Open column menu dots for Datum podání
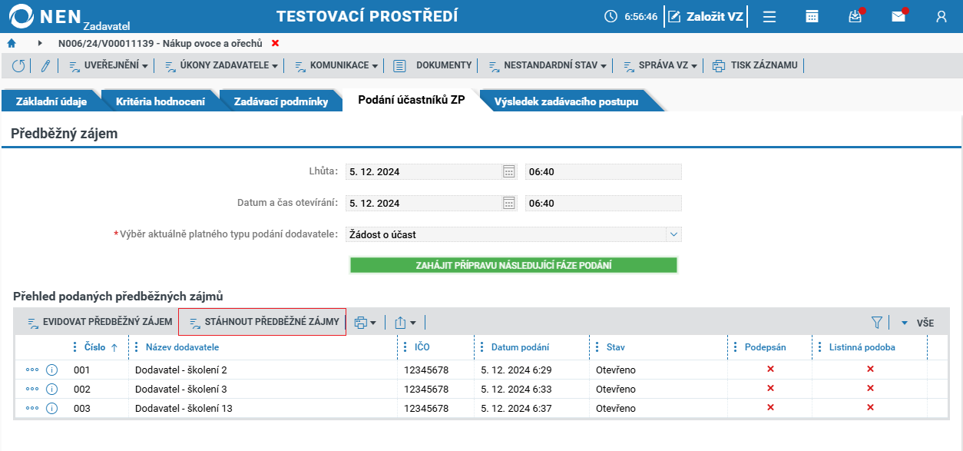 click(482, 347)
